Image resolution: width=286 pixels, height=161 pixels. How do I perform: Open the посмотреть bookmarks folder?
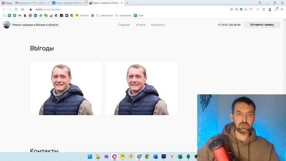(123, 16)
